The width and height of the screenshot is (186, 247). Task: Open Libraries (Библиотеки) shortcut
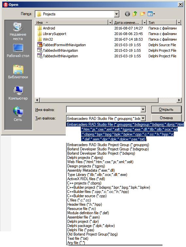18,72
